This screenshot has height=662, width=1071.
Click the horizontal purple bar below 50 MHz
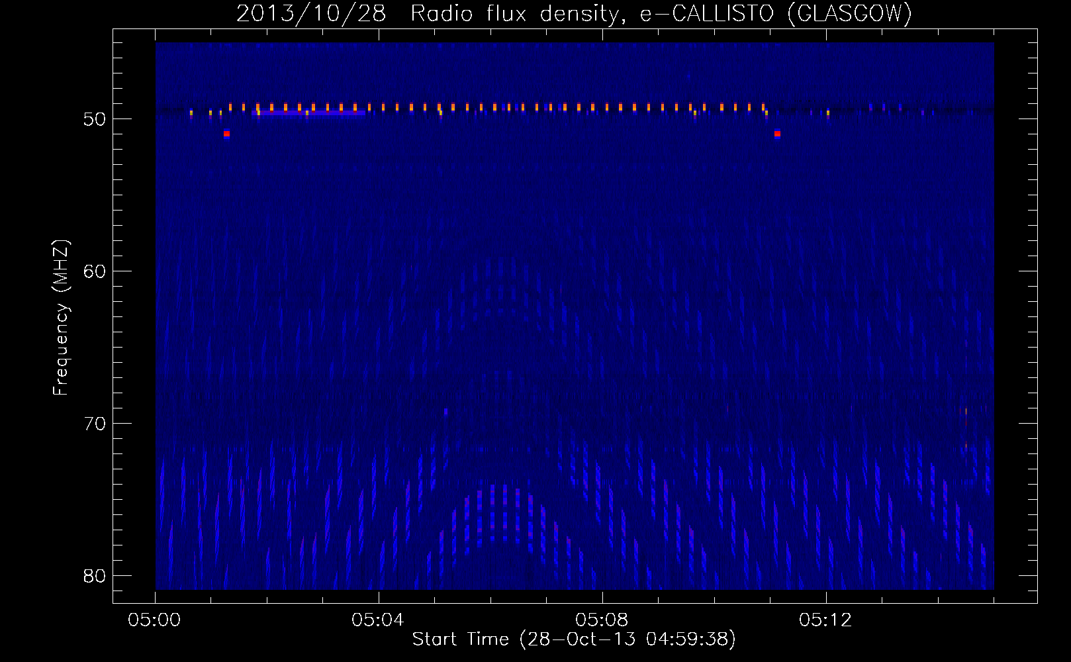[308, 113]
